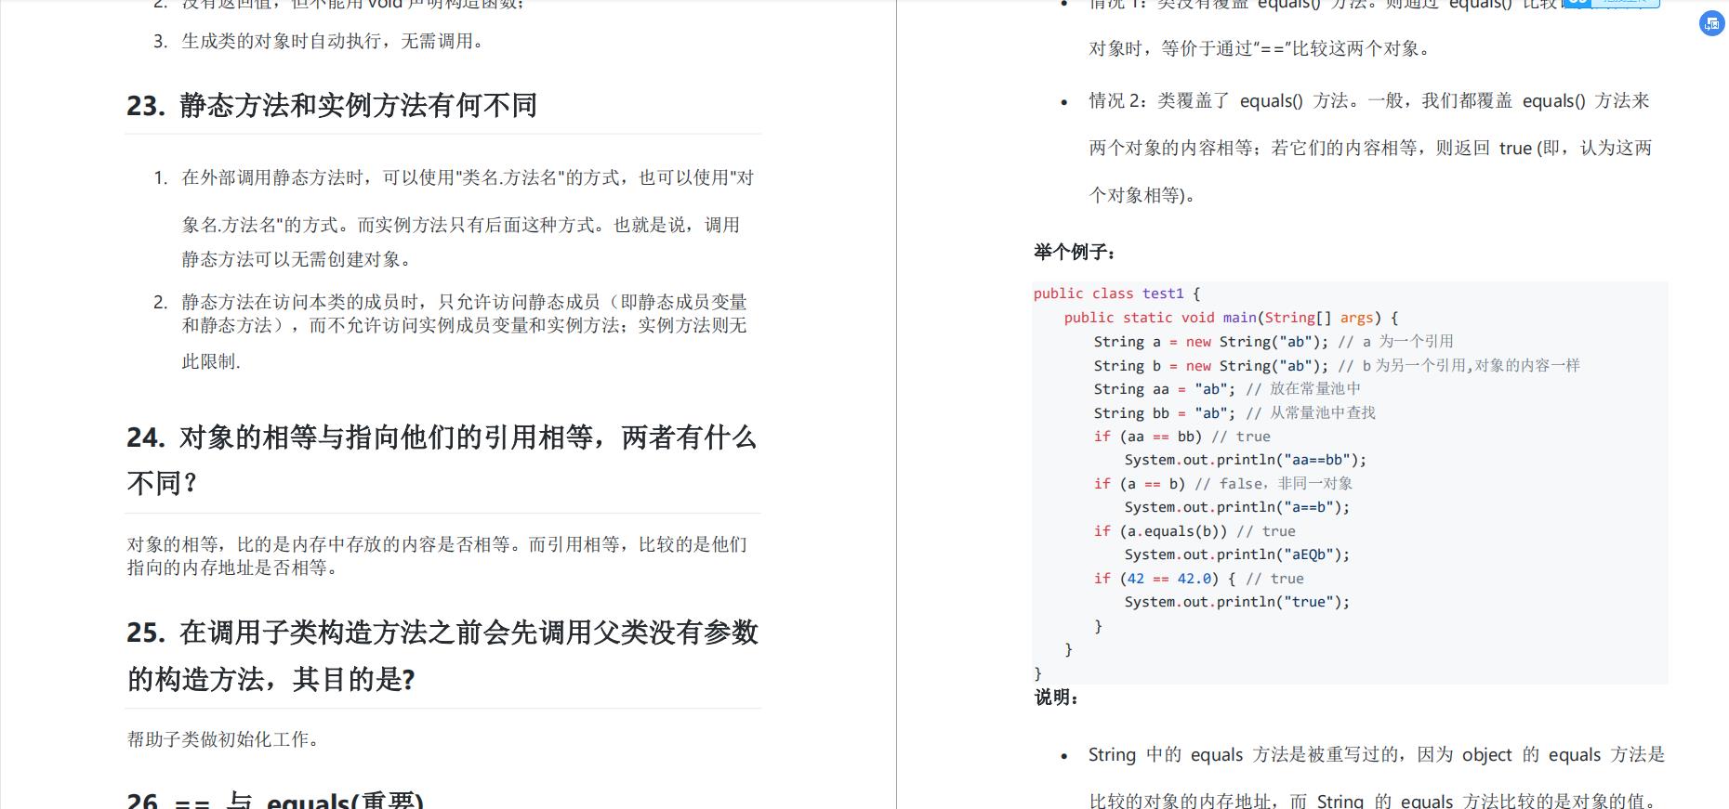Click line starting "象名.方法名"的方式"
1729x809 pixels.
click(x=461, y=225)
